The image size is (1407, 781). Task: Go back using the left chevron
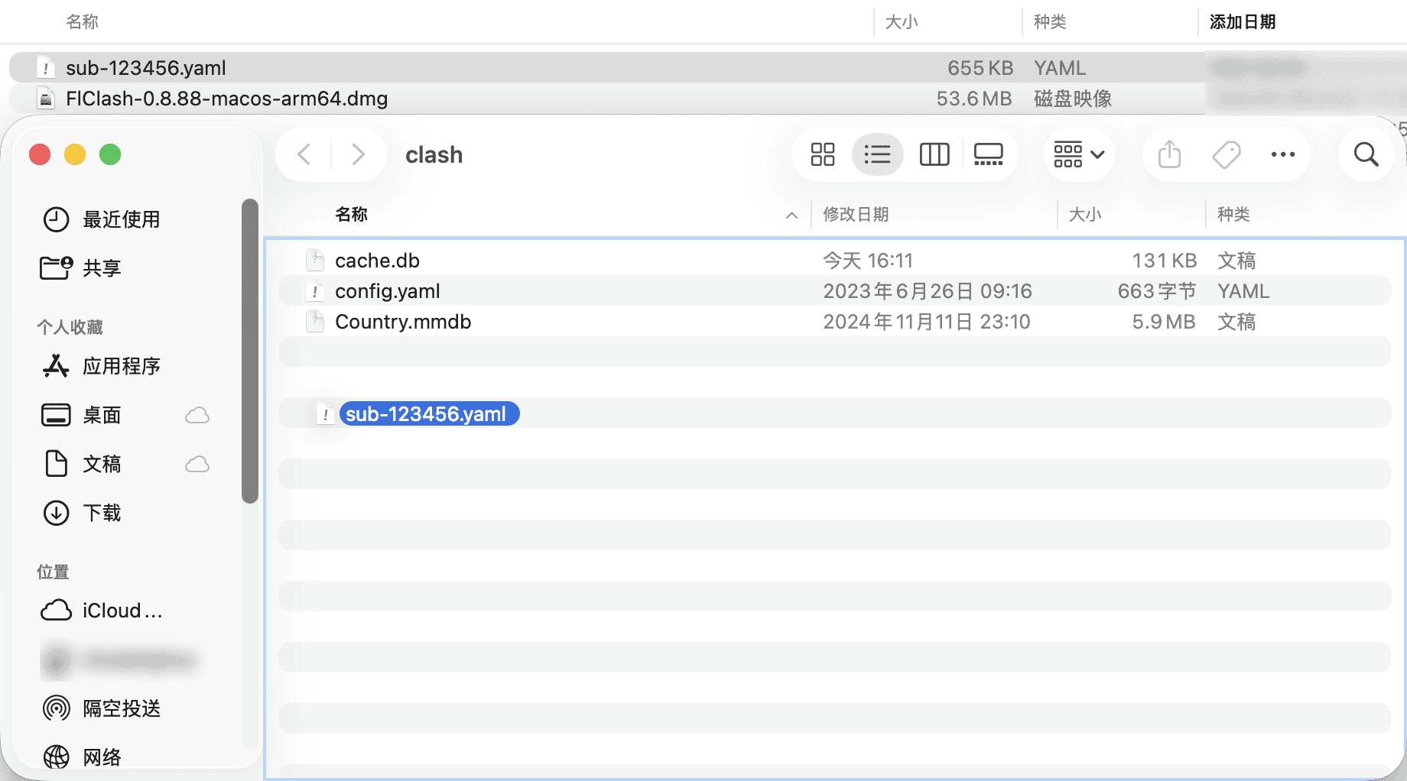[x=304, y=154]
